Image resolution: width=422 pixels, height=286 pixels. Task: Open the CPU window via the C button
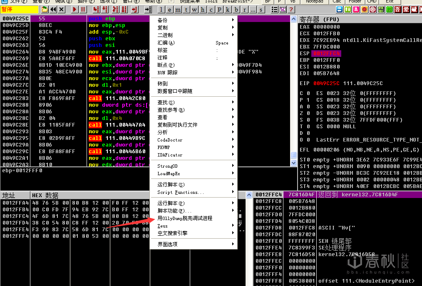click(211, 10)
